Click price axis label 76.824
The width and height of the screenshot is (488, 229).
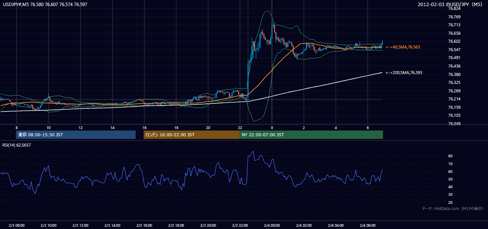[454, 8]
